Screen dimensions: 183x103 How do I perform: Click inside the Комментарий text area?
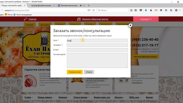(97, 60)
